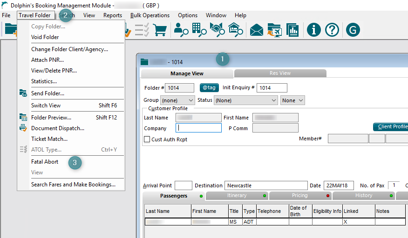The image size is (408, 238).
Task: Choose Ticket Match from the menu
Action: (x=71, y=139)
